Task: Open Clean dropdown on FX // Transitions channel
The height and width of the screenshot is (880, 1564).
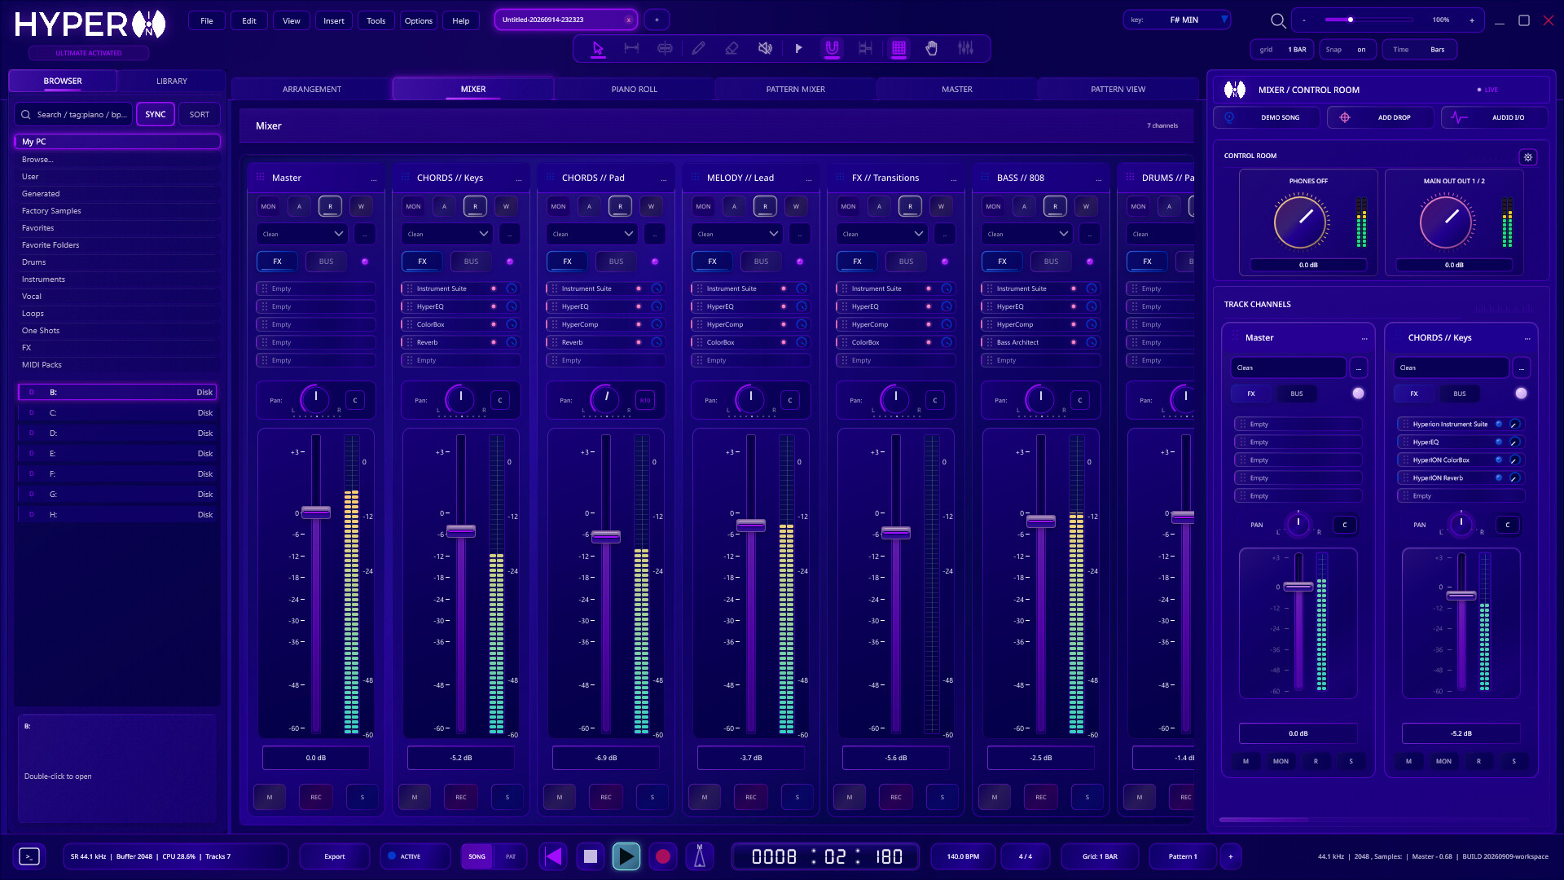Action: tap(882, 234)
